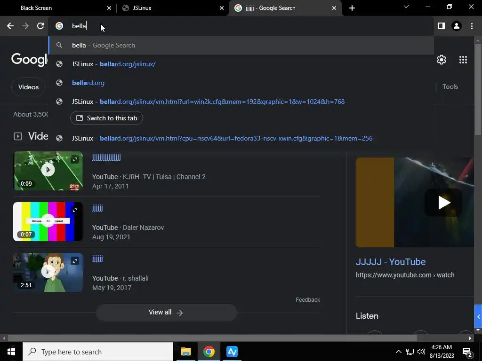Click the Google icon in address bar
The image size is (482, 361).
[59, 26]
